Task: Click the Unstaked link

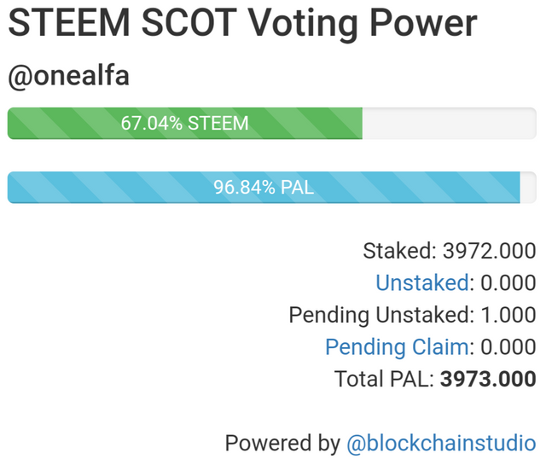Action: (422, 282)
